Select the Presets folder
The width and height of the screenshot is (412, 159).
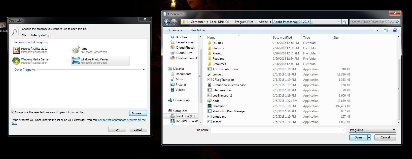pos(217,53)
